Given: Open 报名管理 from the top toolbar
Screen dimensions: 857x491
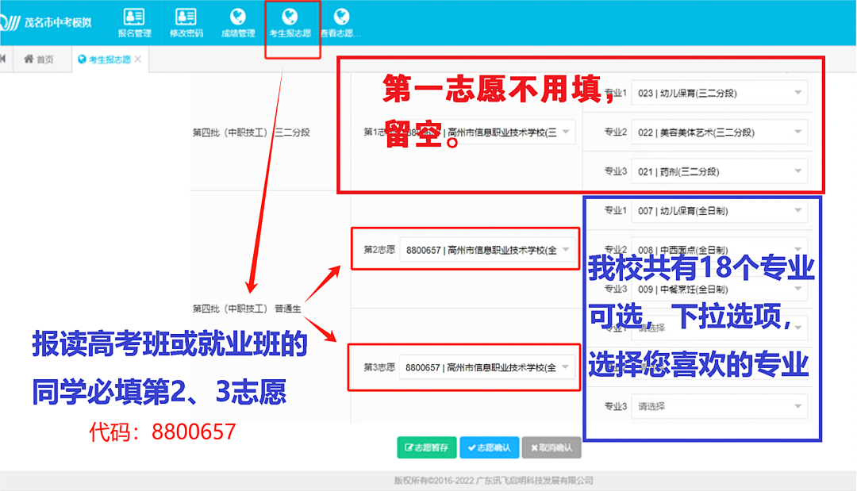Looking at the screenshot, I should click(x=134, y=22).
